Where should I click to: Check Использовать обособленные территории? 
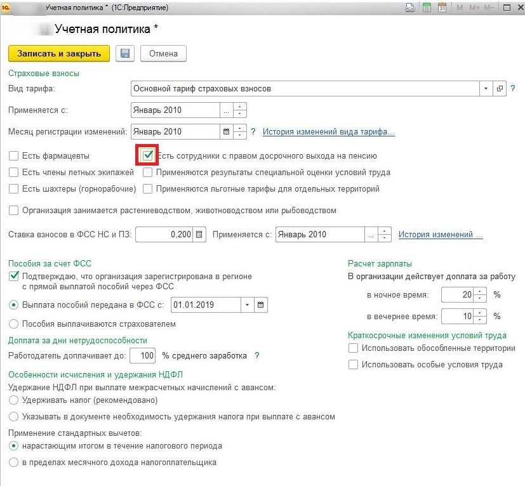pyautogui.click(x=353, y=348)
